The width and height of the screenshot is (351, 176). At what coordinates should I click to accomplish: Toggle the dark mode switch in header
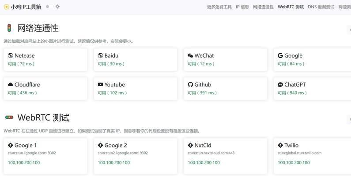pyautogui.click(x=49, y=7)
